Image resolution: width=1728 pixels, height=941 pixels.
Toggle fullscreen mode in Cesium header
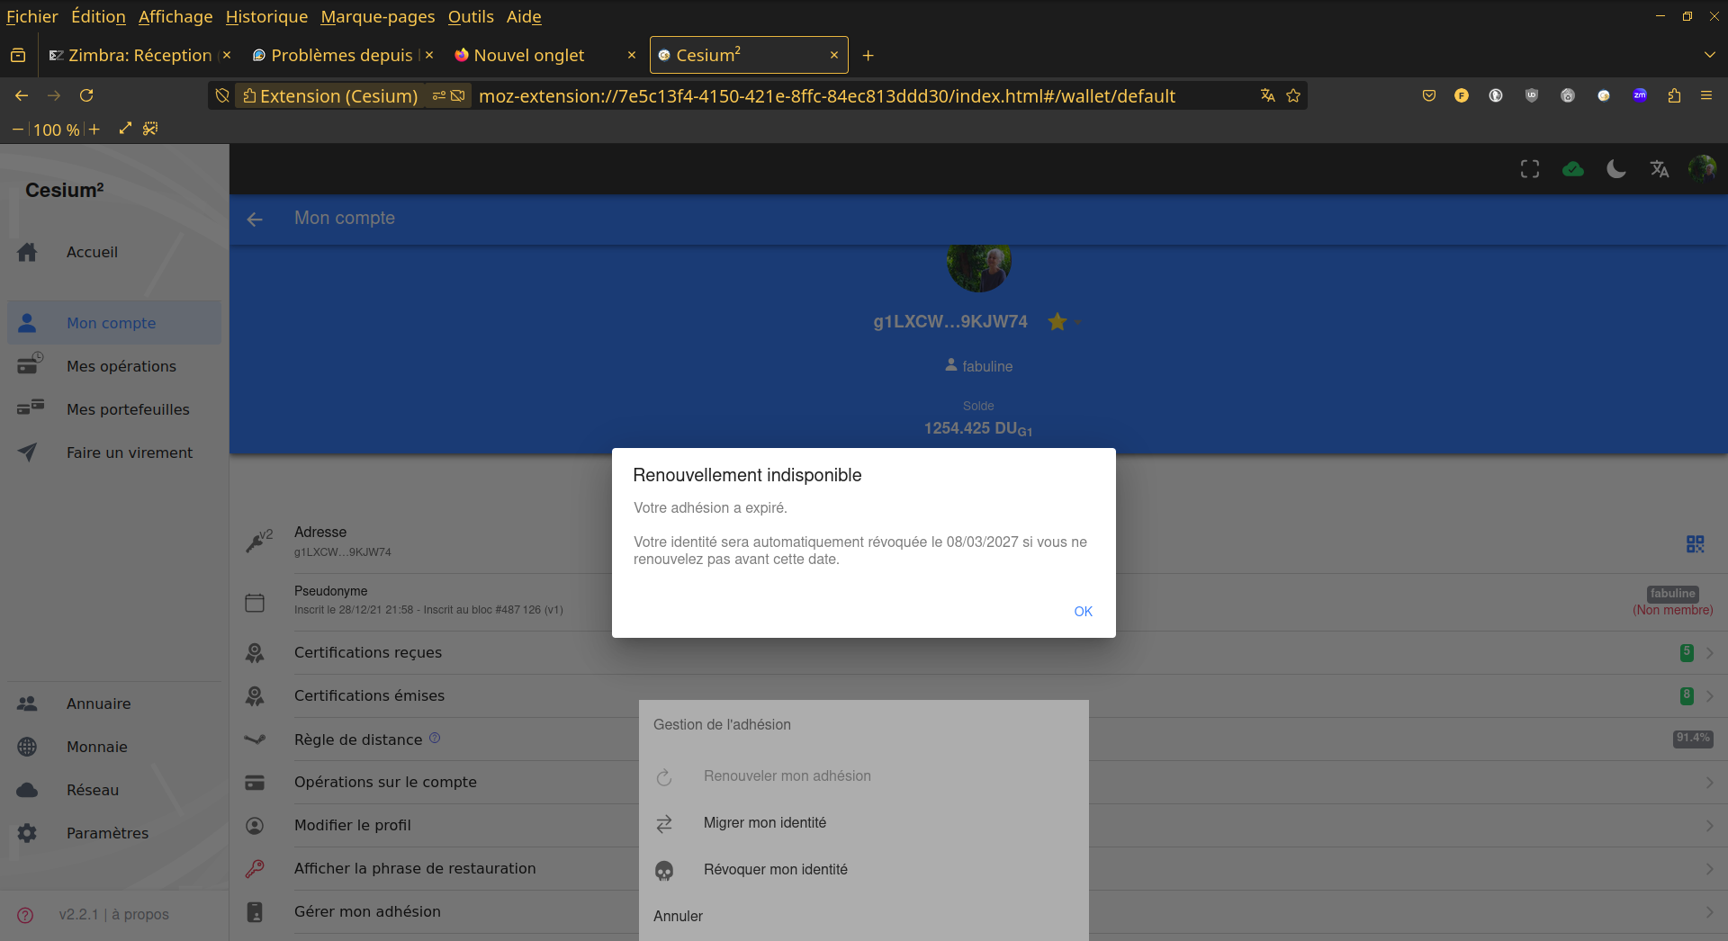pos(1530,169)
